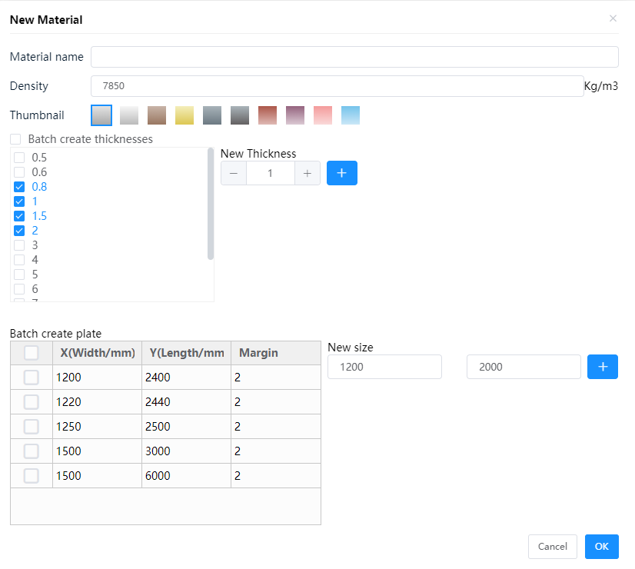Click the New size length field (2000)
635x569 pixels.
click(x=524, y=367)
